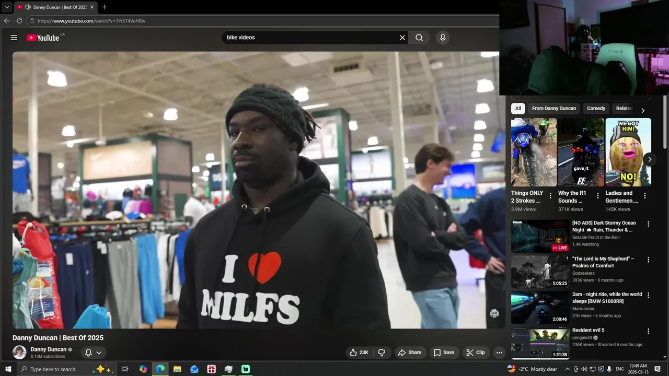Switch to Microsoft Edge in the taskbar
The image size is (669, 376).
(x=160, y=369)
